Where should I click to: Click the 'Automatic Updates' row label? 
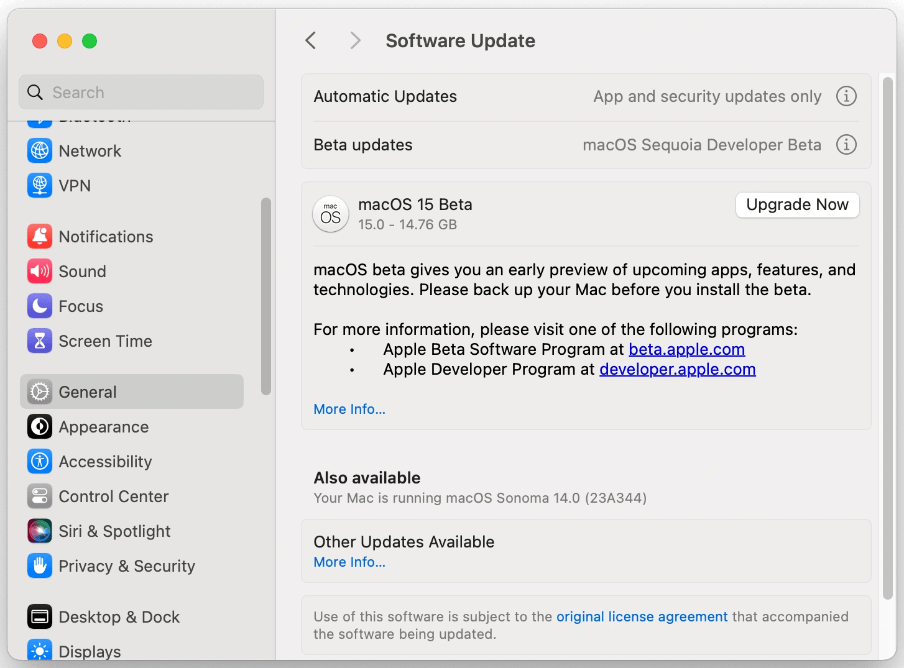click(385, 96)
